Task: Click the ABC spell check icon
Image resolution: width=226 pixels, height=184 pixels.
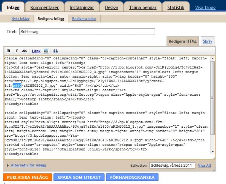Action: coord(25,51)
